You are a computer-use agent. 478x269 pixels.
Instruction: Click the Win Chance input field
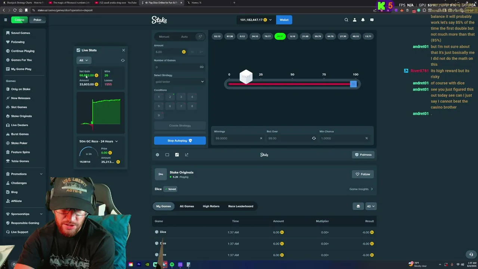[x=344, y=138]
